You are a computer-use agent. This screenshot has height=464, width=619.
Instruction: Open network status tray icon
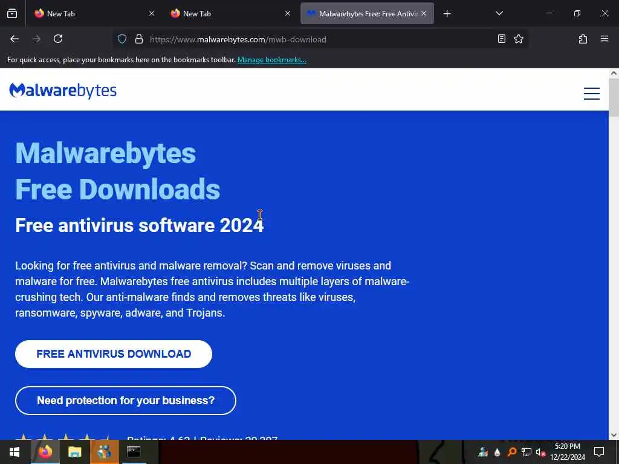coord(526,452)
